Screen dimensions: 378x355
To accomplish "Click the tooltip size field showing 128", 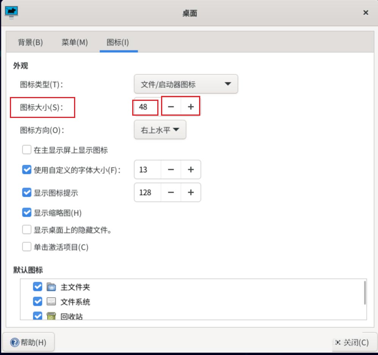I will [x=147, y=193].
